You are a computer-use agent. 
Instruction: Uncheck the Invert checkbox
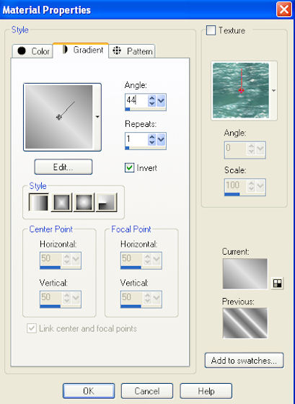[x=129, y=167]
